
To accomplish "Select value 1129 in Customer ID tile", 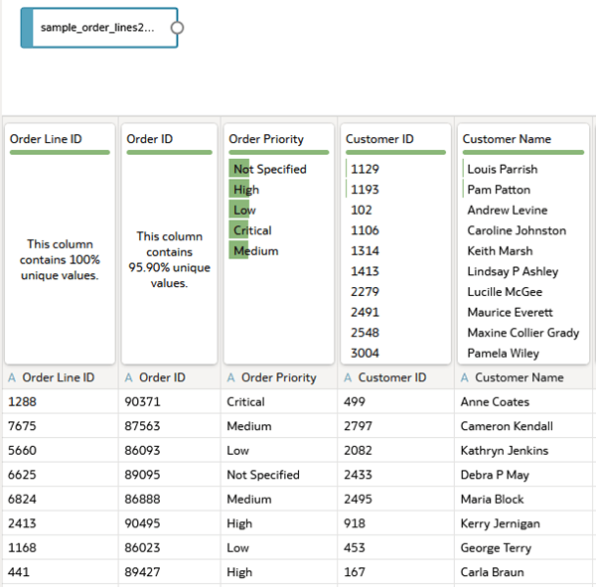I will tap(365, 169).
